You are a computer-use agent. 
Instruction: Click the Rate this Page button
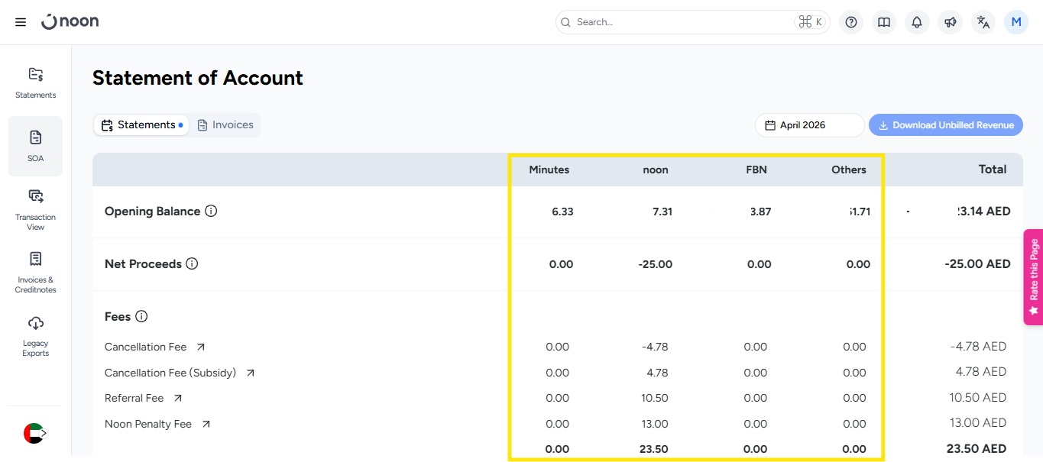[1033, 276]
